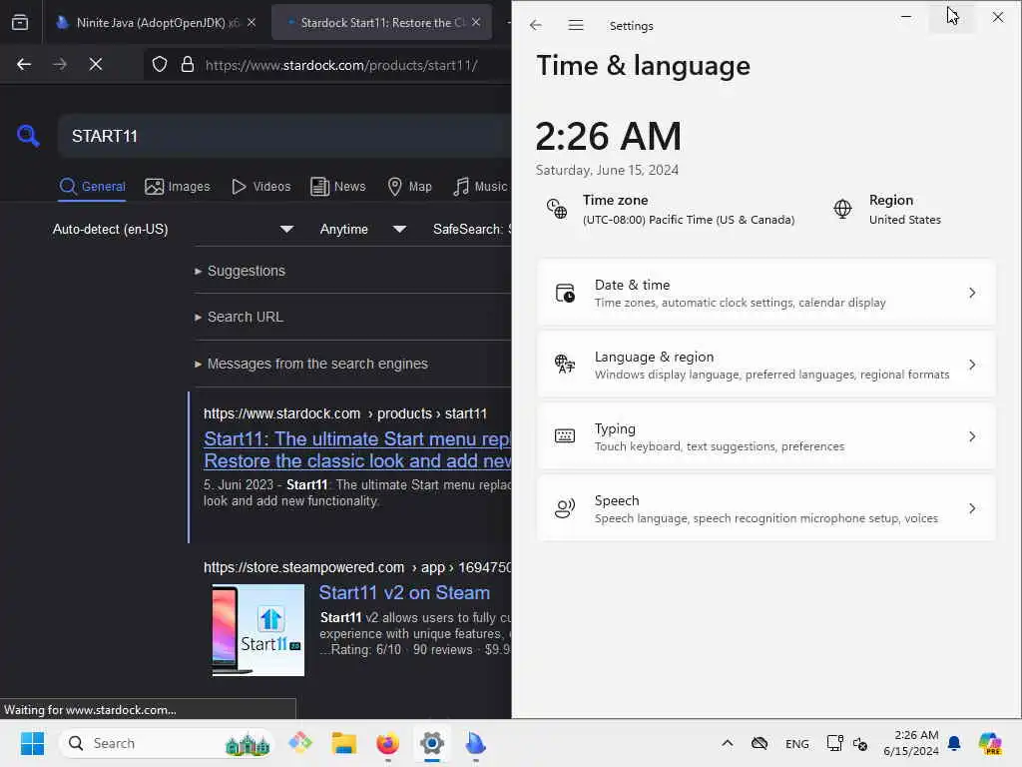The width and height of the screenshot is (1022, 767).
Task: Click the stardock.com address bar
Action: coord(341,65)
